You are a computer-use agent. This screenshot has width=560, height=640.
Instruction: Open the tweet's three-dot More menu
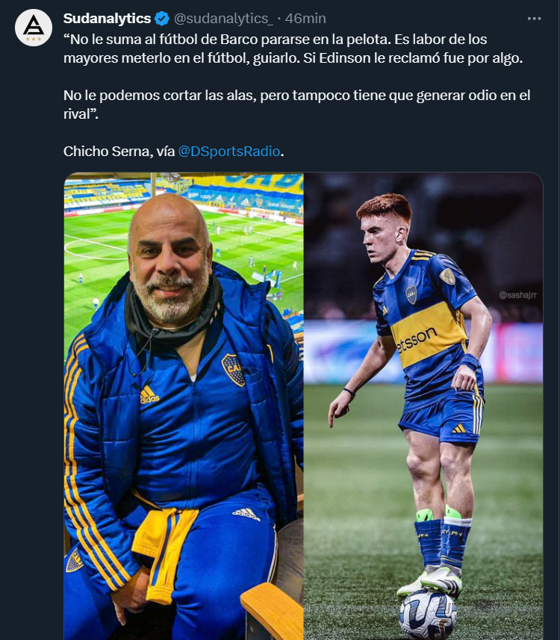(x=534, y=19)
